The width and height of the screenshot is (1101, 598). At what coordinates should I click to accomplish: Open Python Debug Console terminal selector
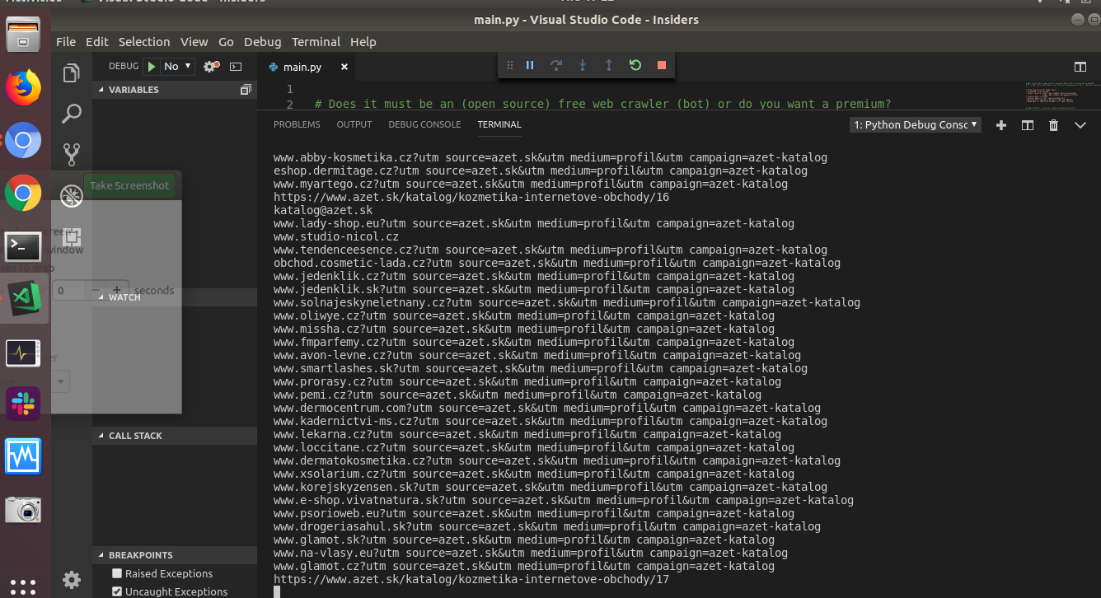916,125
